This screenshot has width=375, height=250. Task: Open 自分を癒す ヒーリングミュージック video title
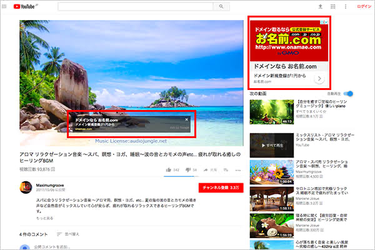(321, 104)
